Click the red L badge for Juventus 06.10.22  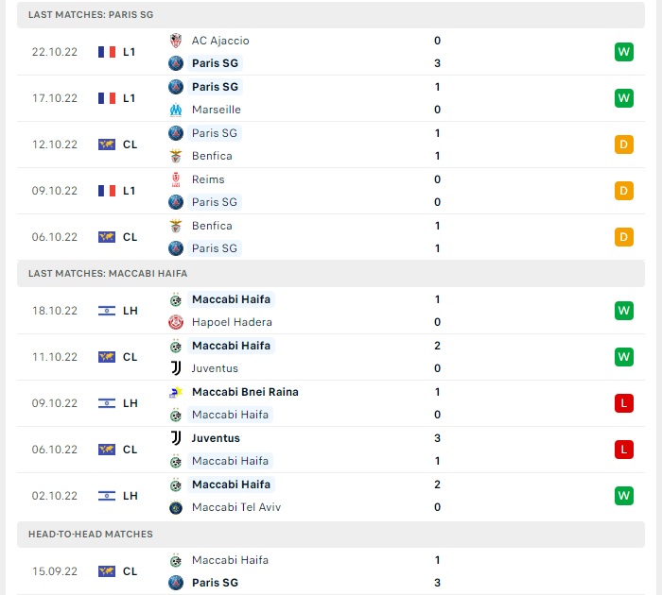pyautogui.click(x=623, y=450)
